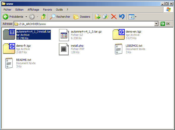Select install.php file icon
Viewport: 175px width, 130px height.
[x=64, y=49]
